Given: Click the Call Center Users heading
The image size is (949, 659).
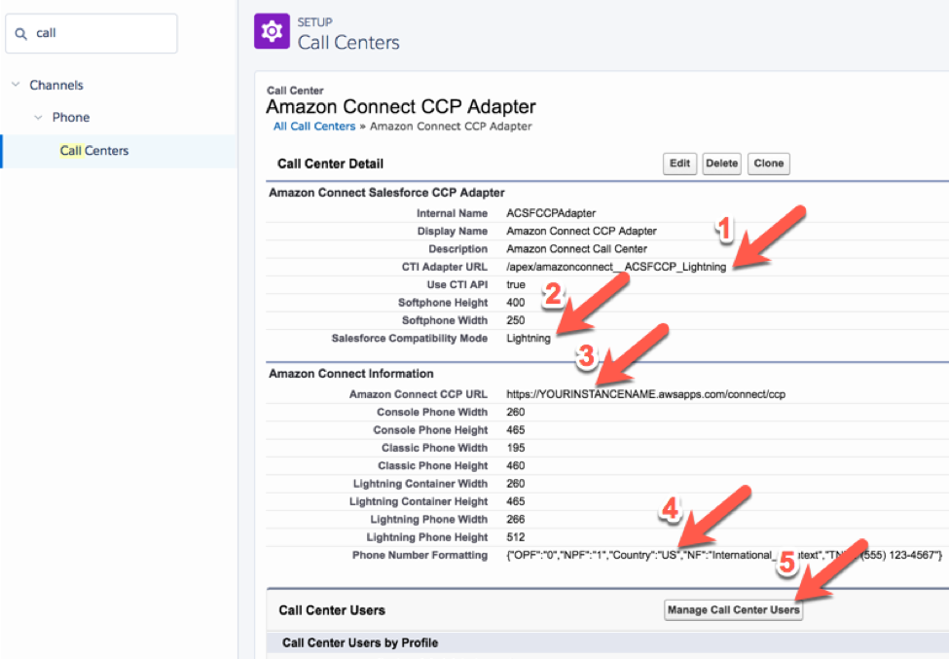Looking at the screenshot, I should 332,610.
